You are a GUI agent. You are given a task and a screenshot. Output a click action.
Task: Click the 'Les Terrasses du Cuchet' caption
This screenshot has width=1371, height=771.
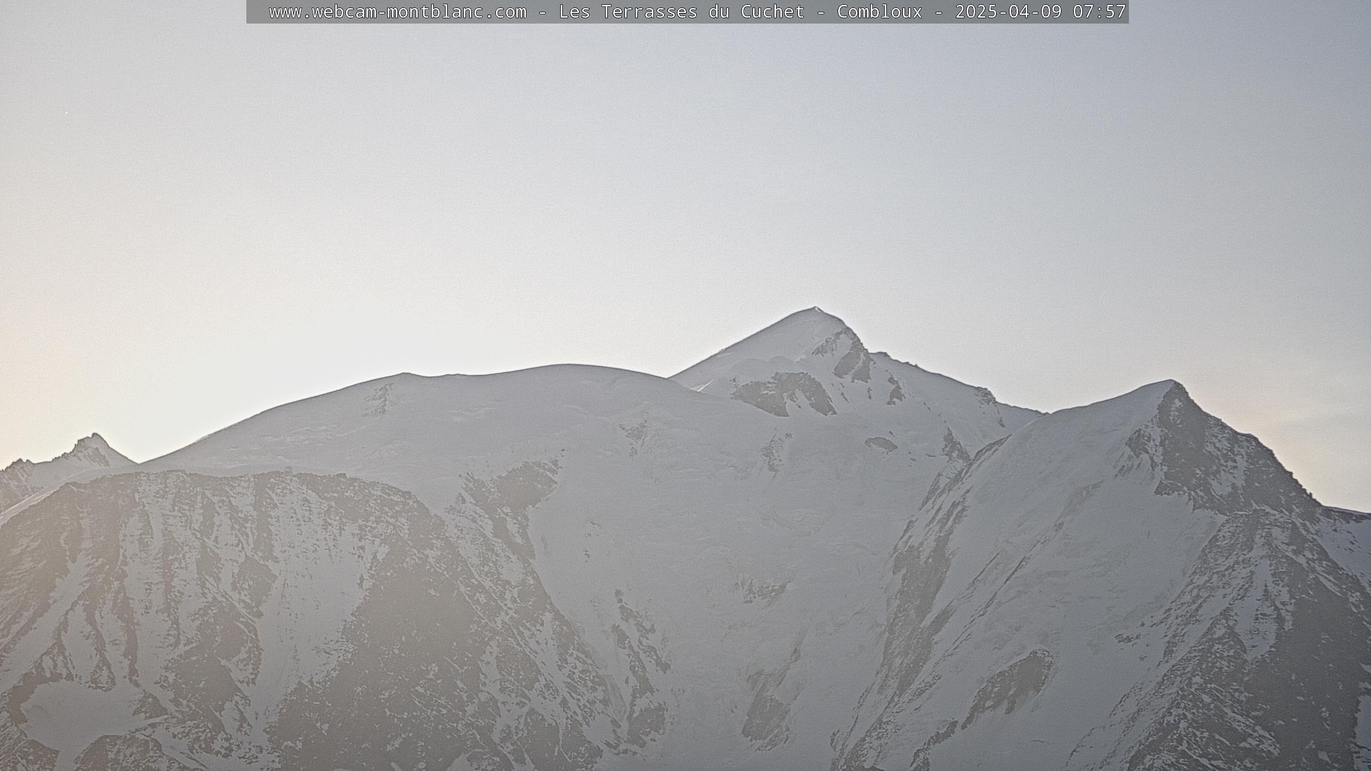pyautogui.click(x=682, y=12)
